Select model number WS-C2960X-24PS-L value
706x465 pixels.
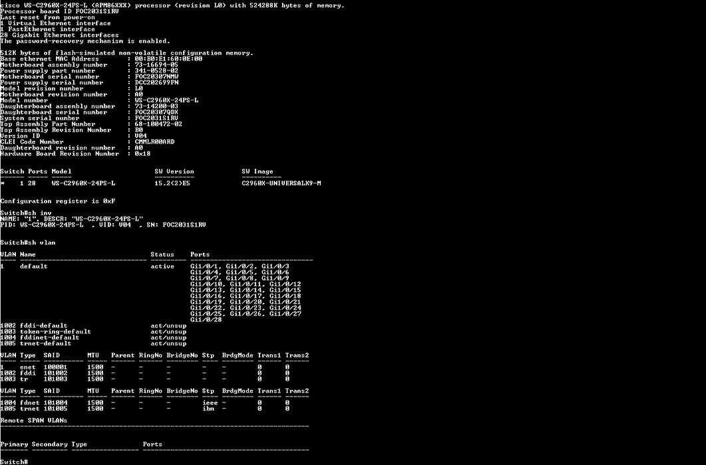pos(166,100)
